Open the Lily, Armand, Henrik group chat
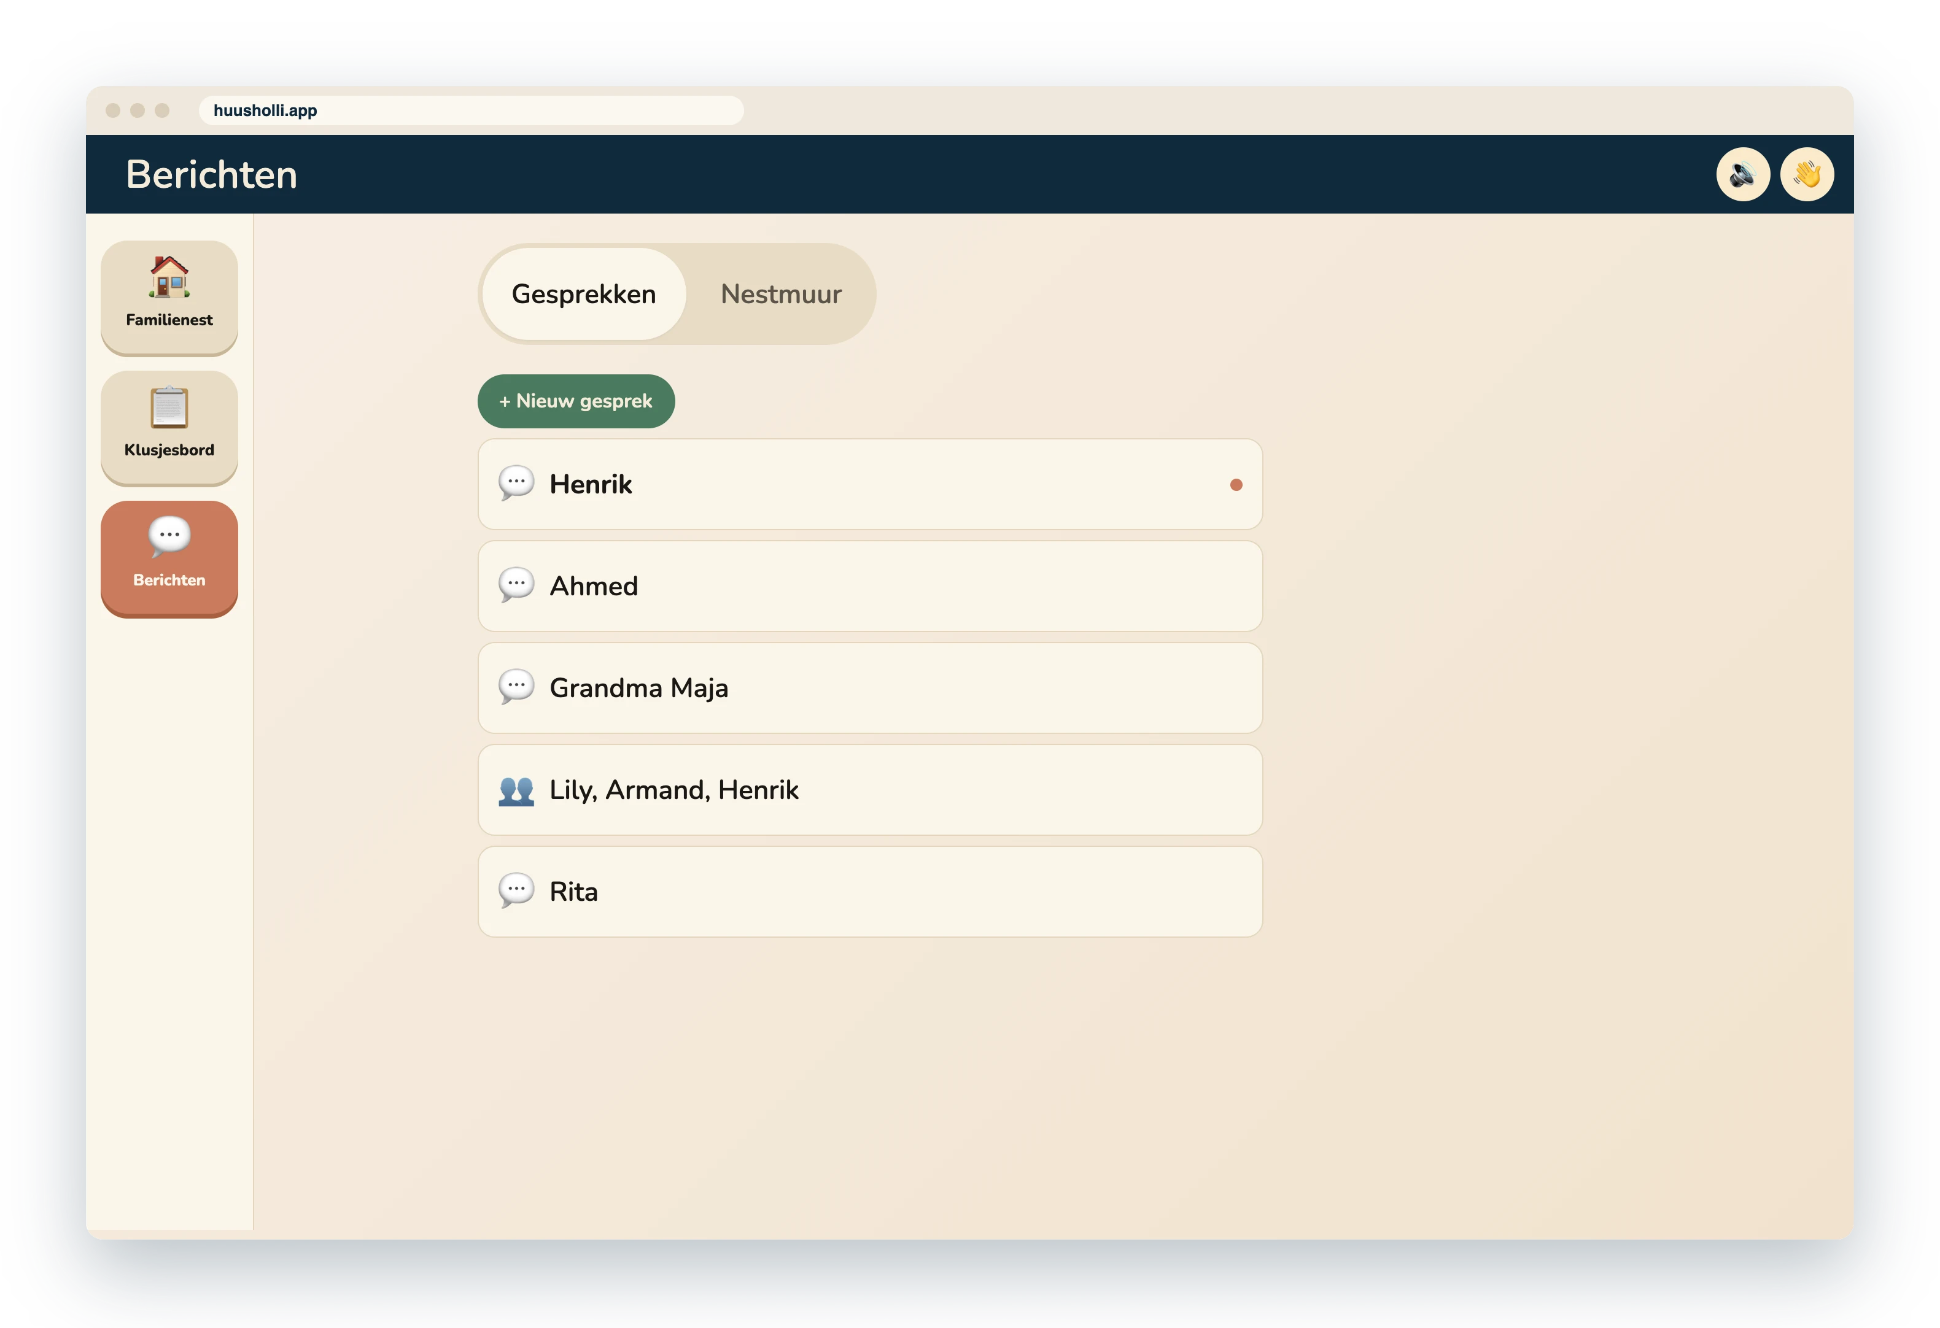This screenshot has height=1328, width=1940. [x=870, y=790]
